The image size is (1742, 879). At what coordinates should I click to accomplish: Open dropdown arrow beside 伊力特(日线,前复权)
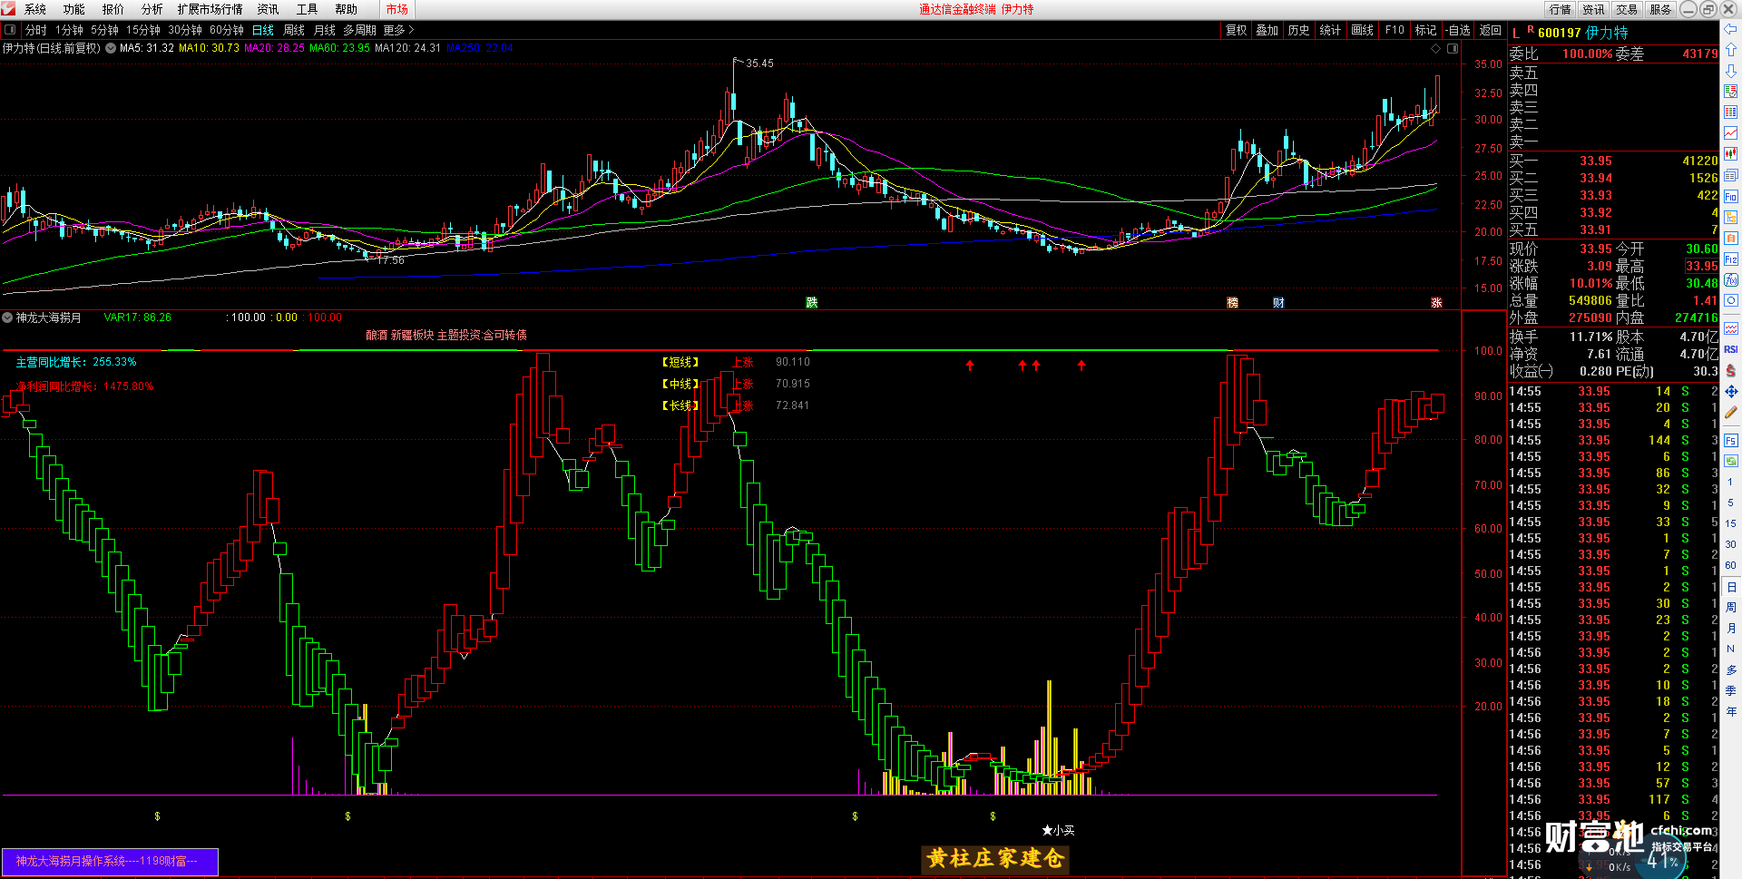111,48
